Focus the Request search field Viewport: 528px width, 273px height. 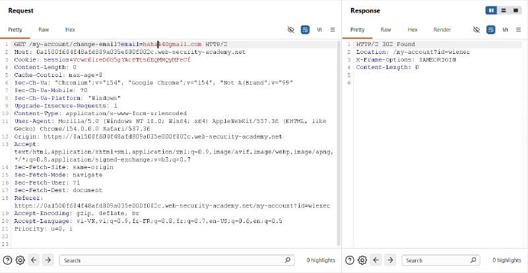tap(177, 261)
